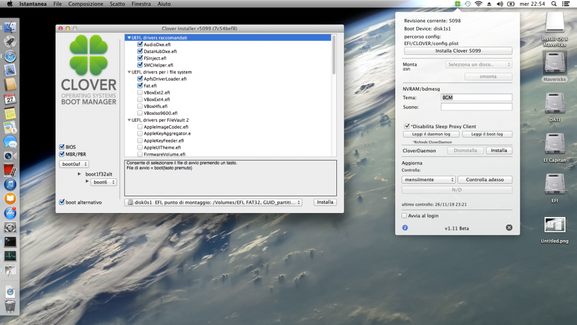Open the File menu
Image resolution: width=577 pixels, height=325 pixels.
tap(57, 3)
